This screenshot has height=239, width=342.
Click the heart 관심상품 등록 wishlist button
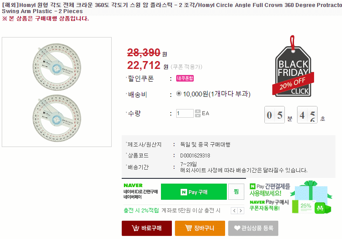[253, 228]
